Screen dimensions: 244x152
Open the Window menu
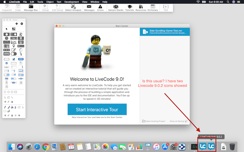point(95,2)
